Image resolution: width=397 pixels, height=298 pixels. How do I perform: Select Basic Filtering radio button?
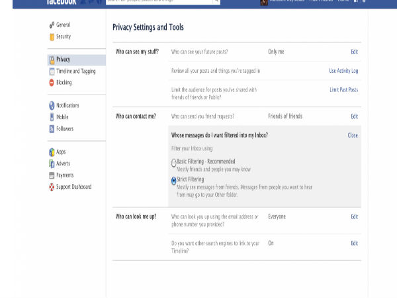(x=173, y=163)
